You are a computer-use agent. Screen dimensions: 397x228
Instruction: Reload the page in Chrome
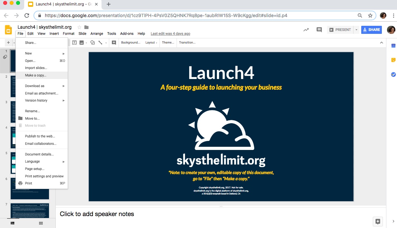point(27,15)
